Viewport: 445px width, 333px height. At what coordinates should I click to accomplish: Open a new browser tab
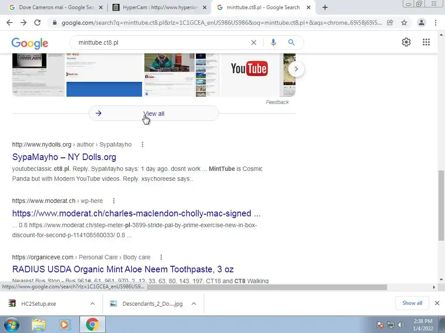(325, 7)
